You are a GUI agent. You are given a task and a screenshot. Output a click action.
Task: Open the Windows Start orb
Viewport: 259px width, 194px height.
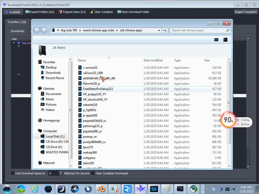[x=7, y=189]
